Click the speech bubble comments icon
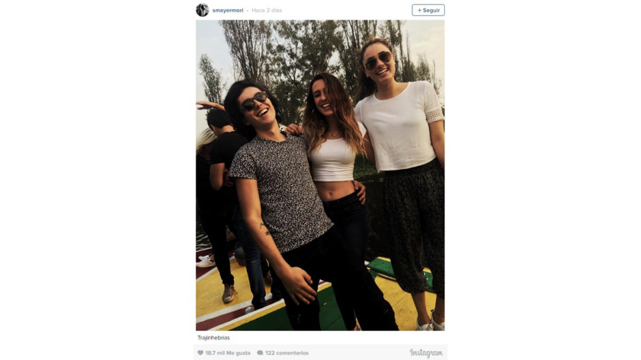 click(260, 352)
